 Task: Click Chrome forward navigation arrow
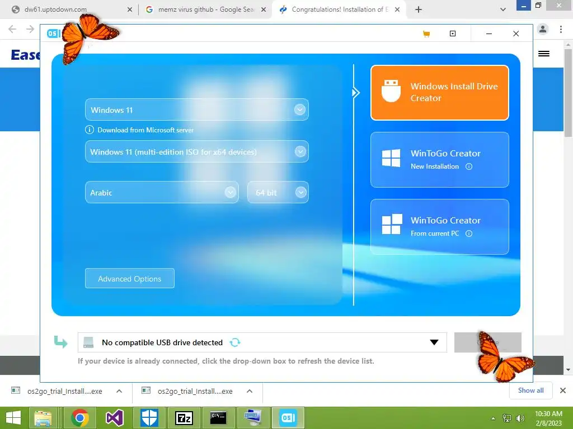30,29
